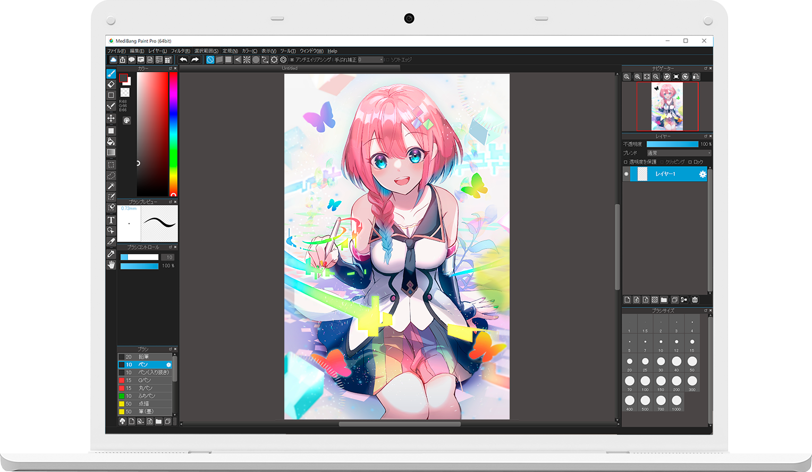Toggle visibility of レイヤー1 layer
This screenshot has height=472, width=812.
626,174
